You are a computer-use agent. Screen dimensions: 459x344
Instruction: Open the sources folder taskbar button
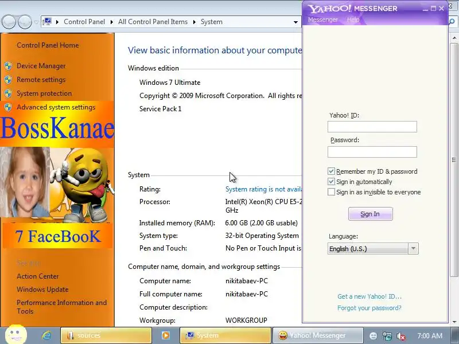(106, 335)
